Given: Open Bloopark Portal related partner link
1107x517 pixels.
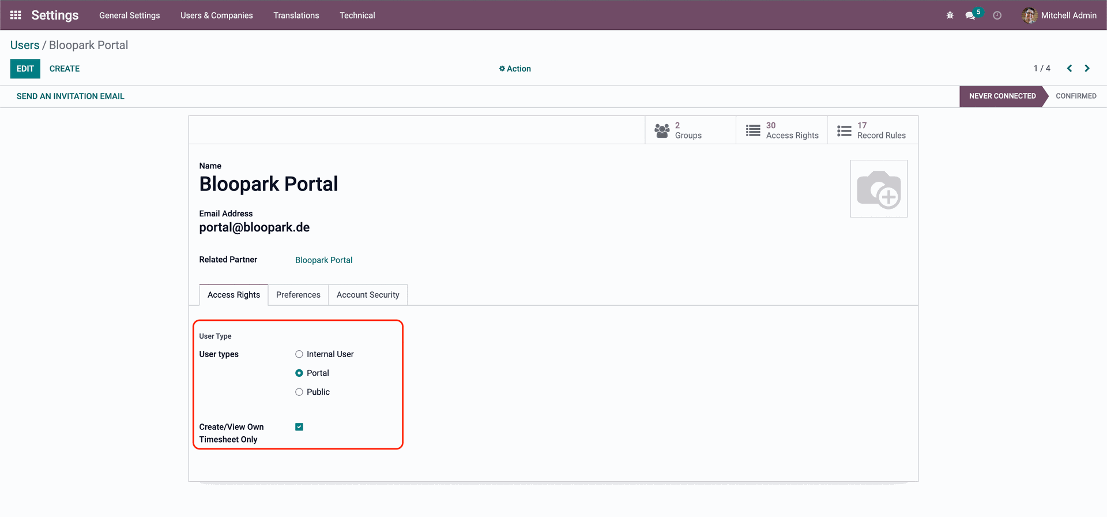Looking at the screenshot, I should pos(324,260).
